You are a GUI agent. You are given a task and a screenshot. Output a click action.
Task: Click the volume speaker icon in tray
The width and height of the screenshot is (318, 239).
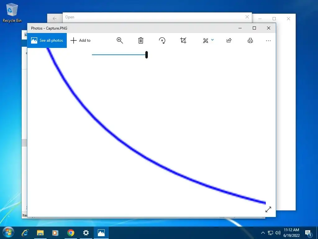coord(278,233)
